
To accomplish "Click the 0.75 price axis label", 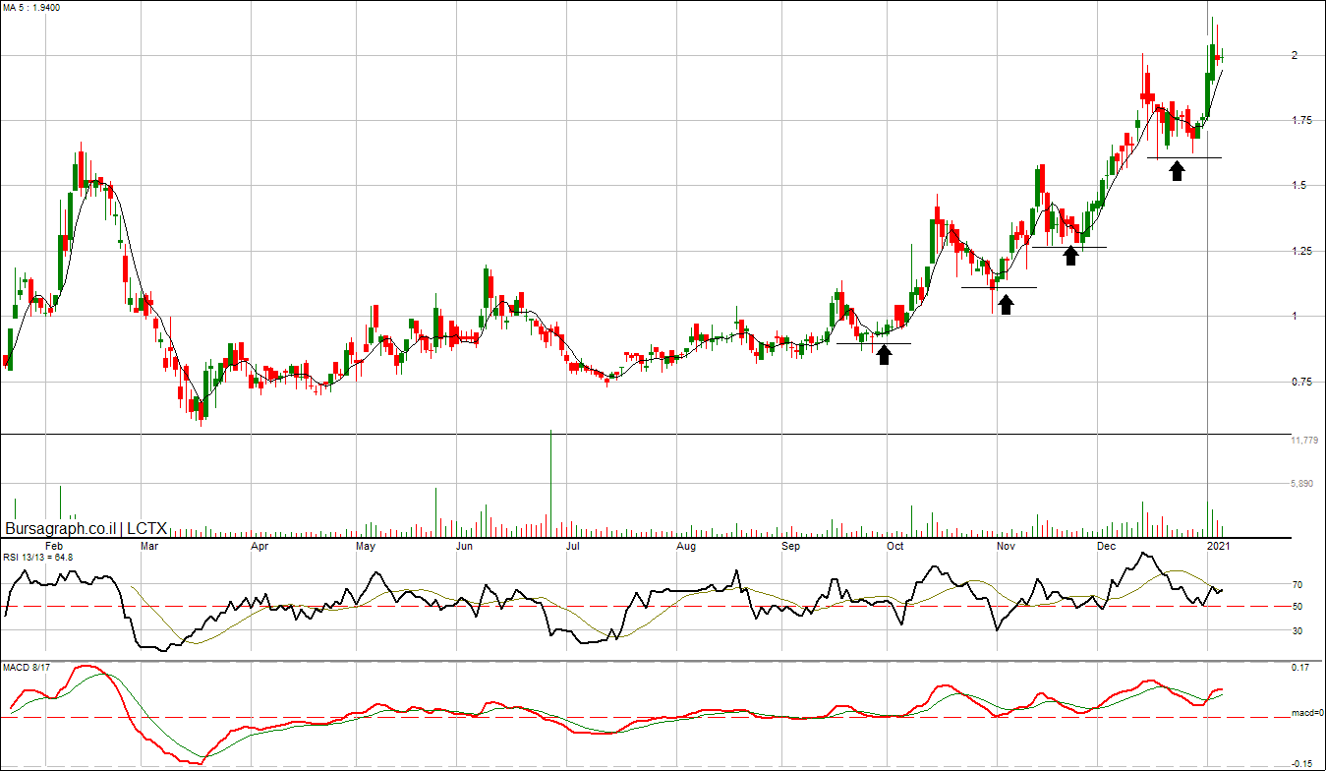I will click(x=1303, y=382).
